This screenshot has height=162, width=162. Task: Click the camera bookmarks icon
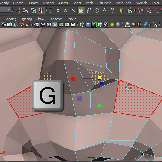(10, 25)
